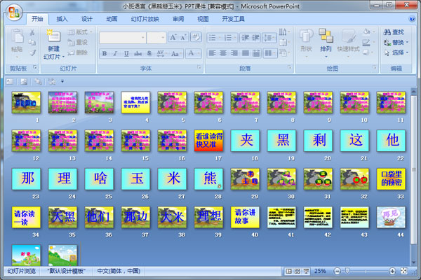The image size is (421, 280).
Task: Start slideshow view from the status bar
Action: (x=306, y=271)
